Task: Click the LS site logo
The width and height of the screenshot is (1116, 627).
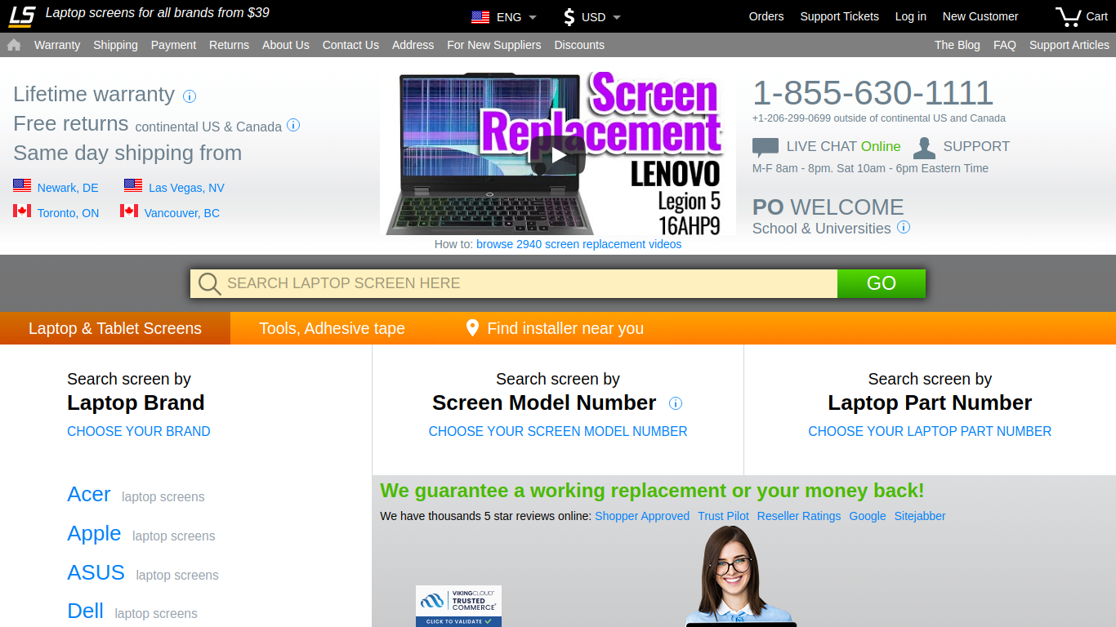Action: coord(22,16)
